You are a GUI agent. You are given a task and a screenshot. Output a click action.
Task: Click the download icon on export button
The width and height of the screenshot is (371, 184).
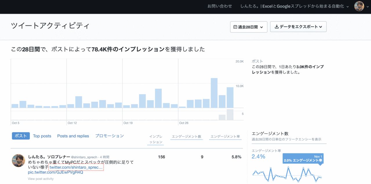[277, 27]
